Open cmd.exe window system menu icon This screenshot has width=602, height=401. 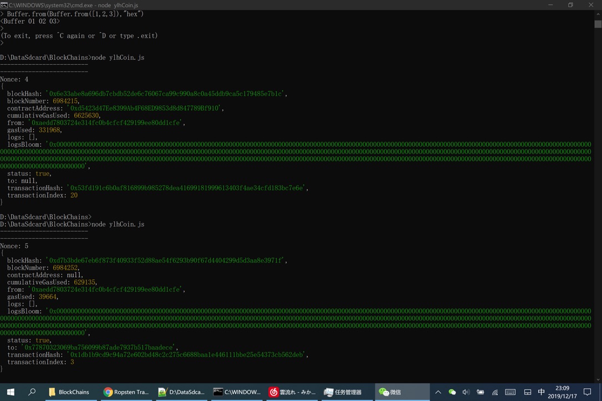(x=4, y=5)
